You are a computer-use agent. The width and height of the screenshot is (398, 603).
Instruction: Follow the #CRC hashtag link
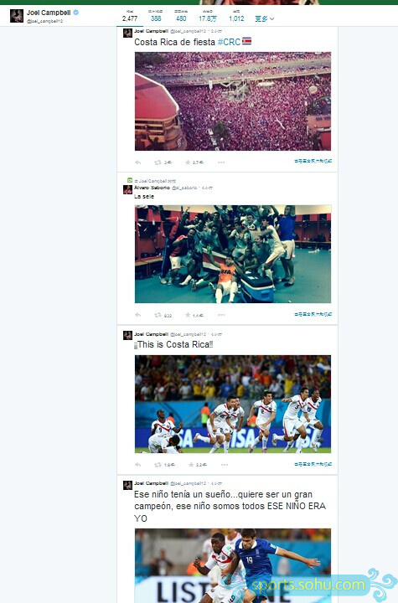coord(229,42)
